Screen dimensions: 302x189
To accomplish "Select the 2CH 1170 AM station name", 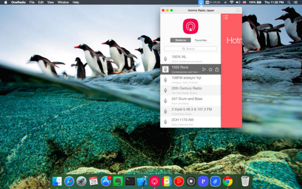I will coord(182,120).
